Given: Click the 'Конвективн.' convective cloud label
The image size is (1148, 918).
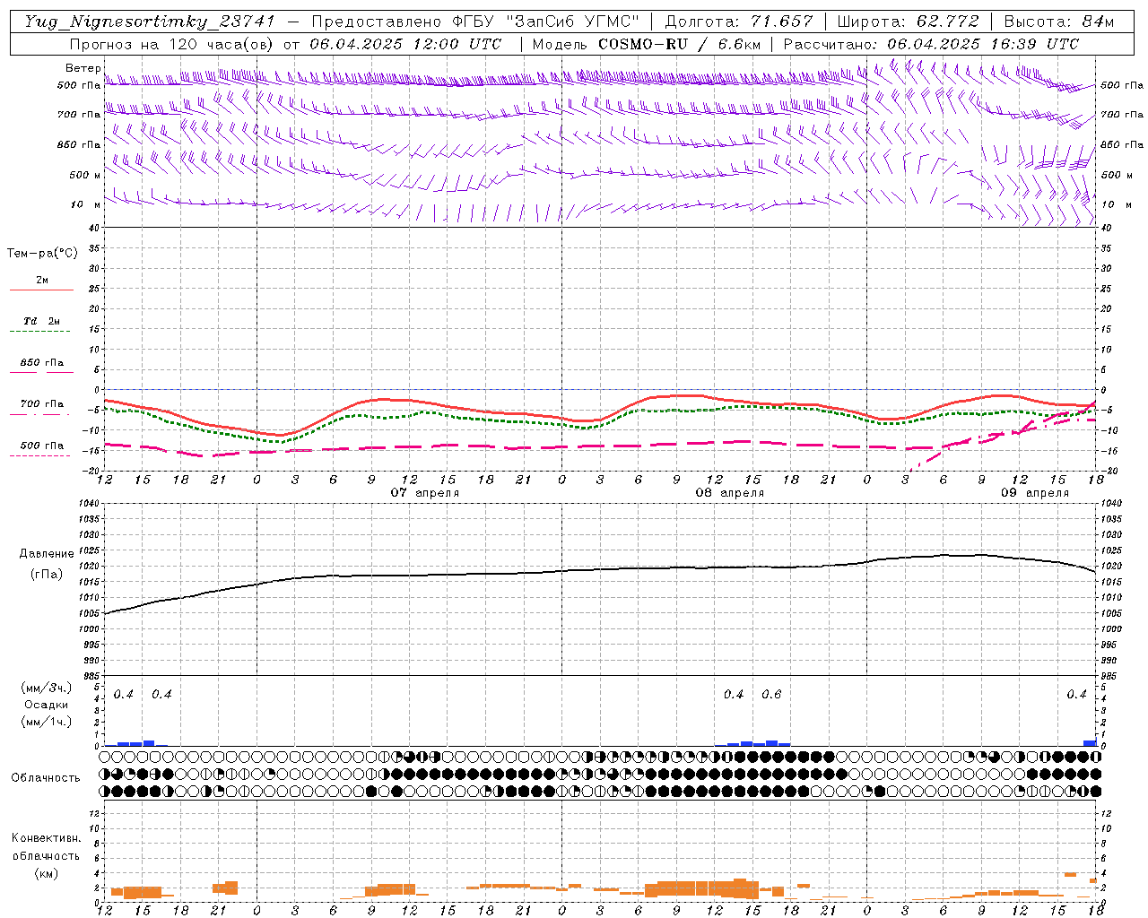Looking at the screenshot, I should click(46, 838).
